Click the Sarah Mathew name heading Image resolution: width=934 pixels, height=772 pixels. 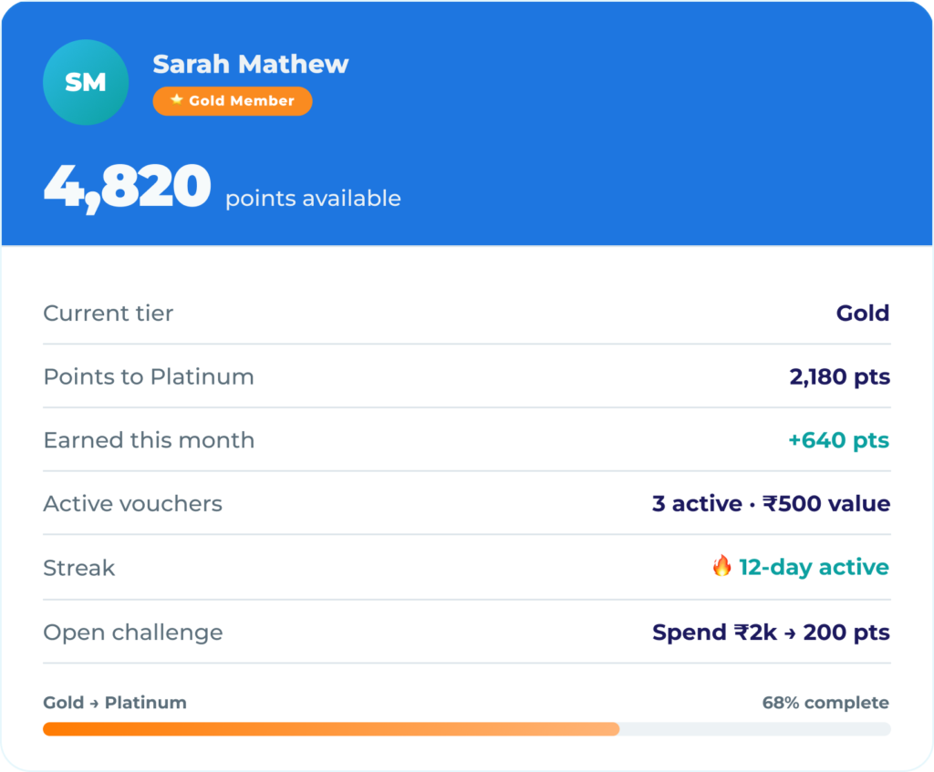click(250, 65)
